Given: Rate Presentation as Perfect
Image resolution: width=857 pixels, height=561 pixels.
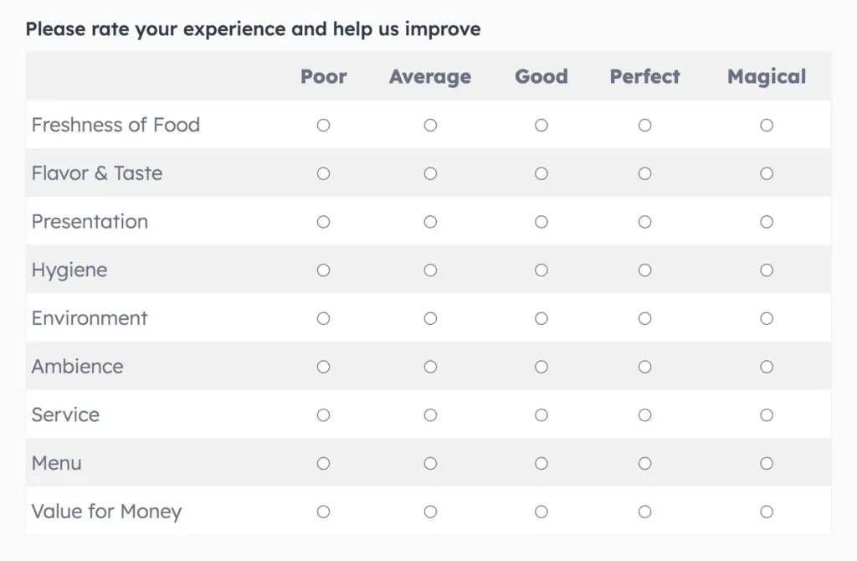Looking at the screenshot, I should coord(644,222).
